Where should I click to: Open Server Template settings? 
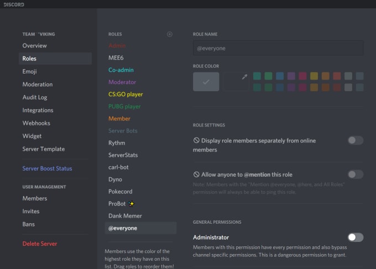click(x=43, y=149)
